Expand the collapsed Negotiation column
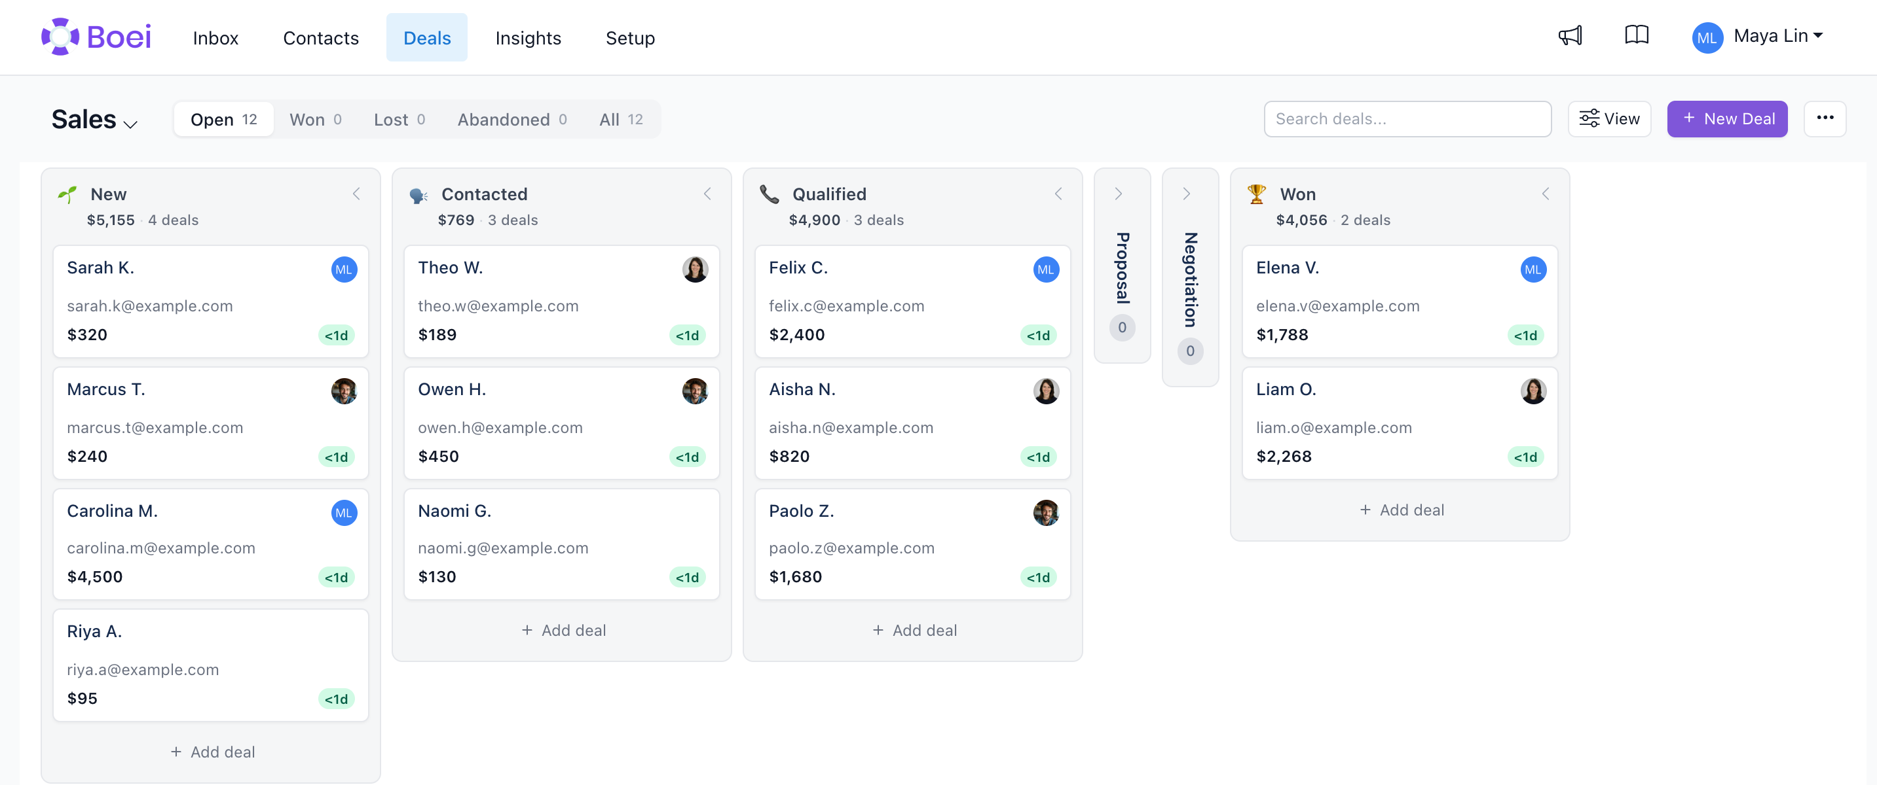Screen dimensions: 1877x785 coord(1186,194)
